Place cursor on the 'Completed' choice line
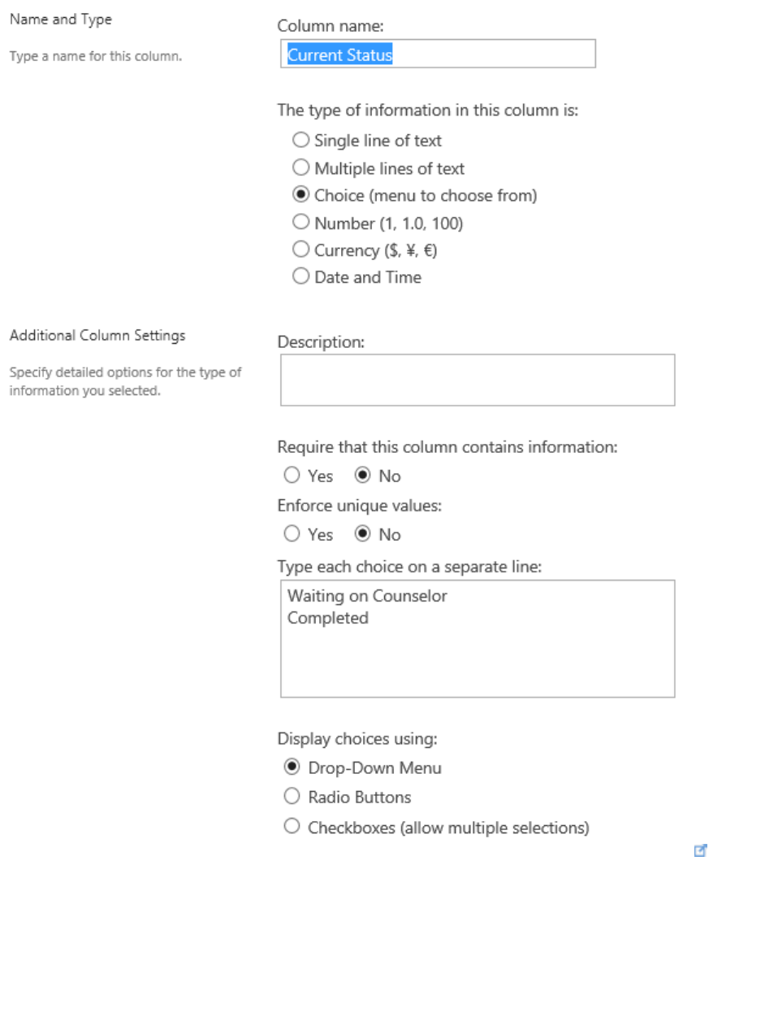This screenshot has width=765, height=1026. (x=328, y=618)
